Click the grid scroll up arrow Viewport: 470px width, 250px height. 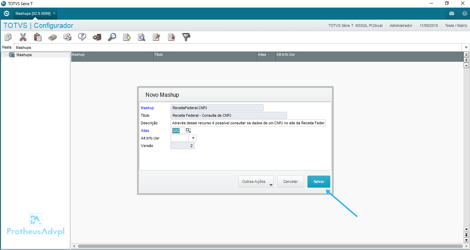tap(466, 65)
